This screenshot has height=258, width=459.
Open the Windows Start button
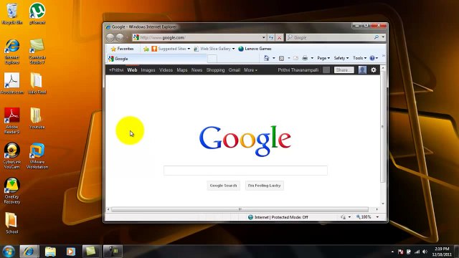9,252
